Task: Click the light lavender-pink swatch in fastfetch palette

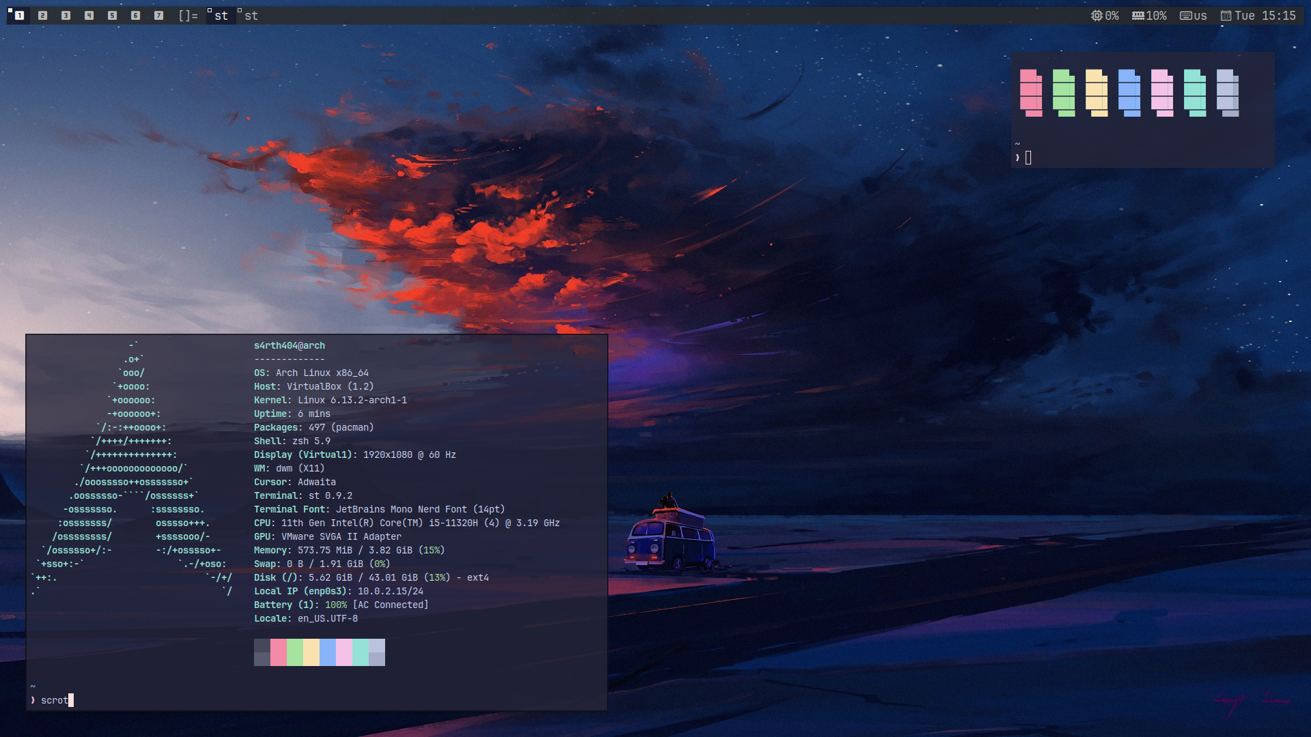Action: [x=344, y=652]
